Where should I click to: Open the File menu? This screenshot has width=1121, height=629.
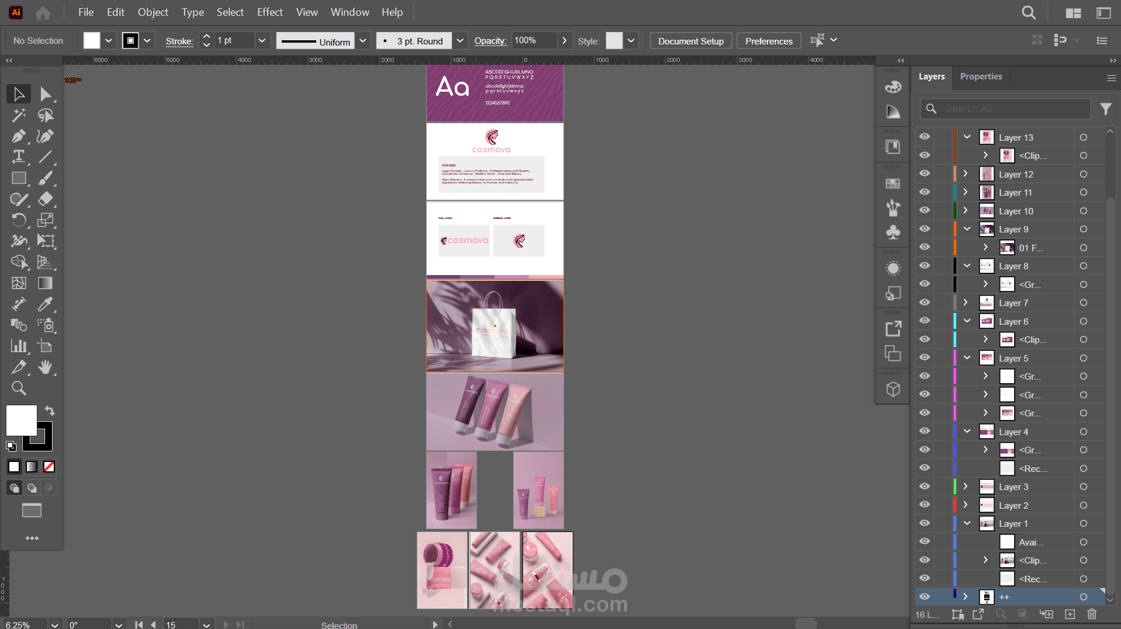(x=86, y=12)
